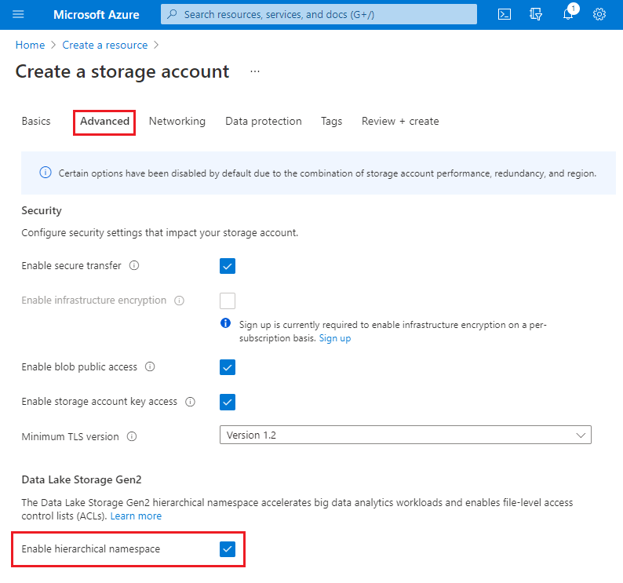Open the Minimum TLS version dropdown
Screen dimensions: 623x583
pyautogui.click(x=405, y=435)
